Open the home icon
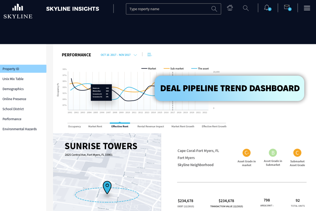Image resolution: width=316 pixels, height=211 pixels. (230, 8)
